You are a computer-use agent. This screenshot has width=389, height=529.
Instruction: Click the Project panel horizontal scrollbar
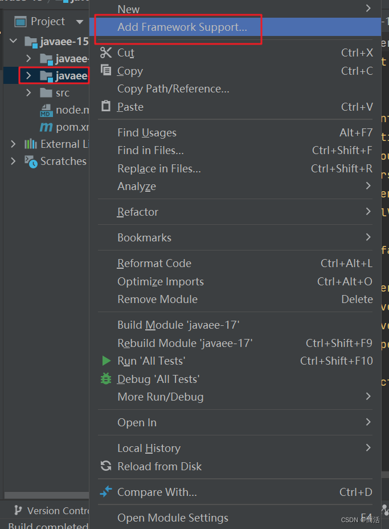[x=47, y=495]
